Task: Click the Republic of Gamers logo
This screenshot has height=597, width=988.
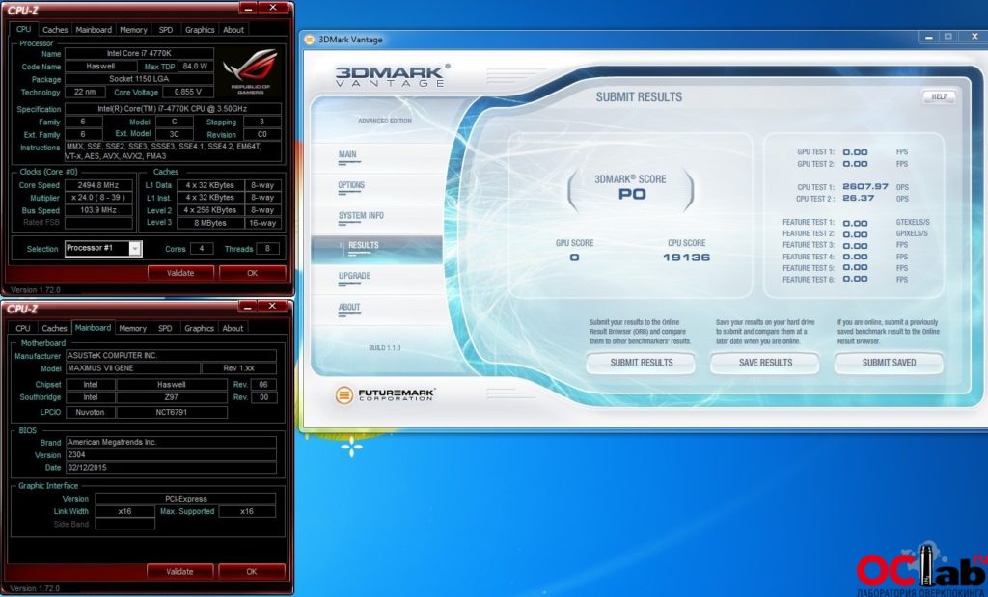Action: (250, 70)
